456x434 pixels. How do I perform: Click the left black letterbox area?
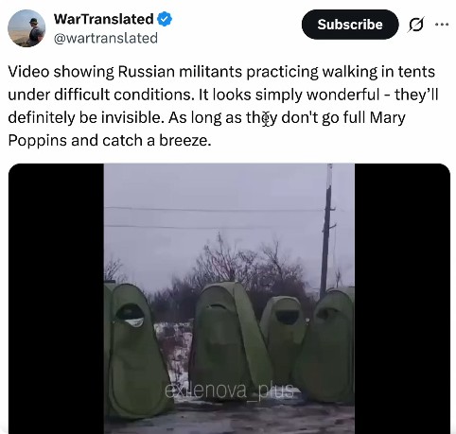(56, 299)
